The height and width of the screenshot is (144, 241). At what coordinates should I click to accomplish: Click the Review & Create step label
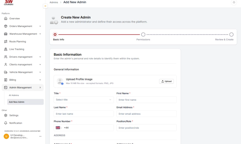point(224,40)
